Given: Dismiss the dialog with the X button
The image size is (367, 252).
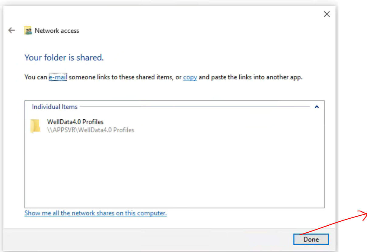Looking at the screenshot, I should pyautogui.click(x=327, y=14).
